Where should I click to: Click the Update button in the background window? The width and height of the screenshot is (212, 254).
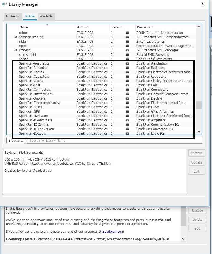198,210
